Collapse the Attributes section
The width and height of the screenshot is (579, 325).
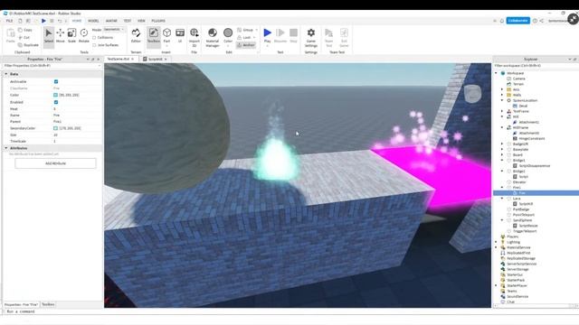pyautogui.click(x=6, y=148)
